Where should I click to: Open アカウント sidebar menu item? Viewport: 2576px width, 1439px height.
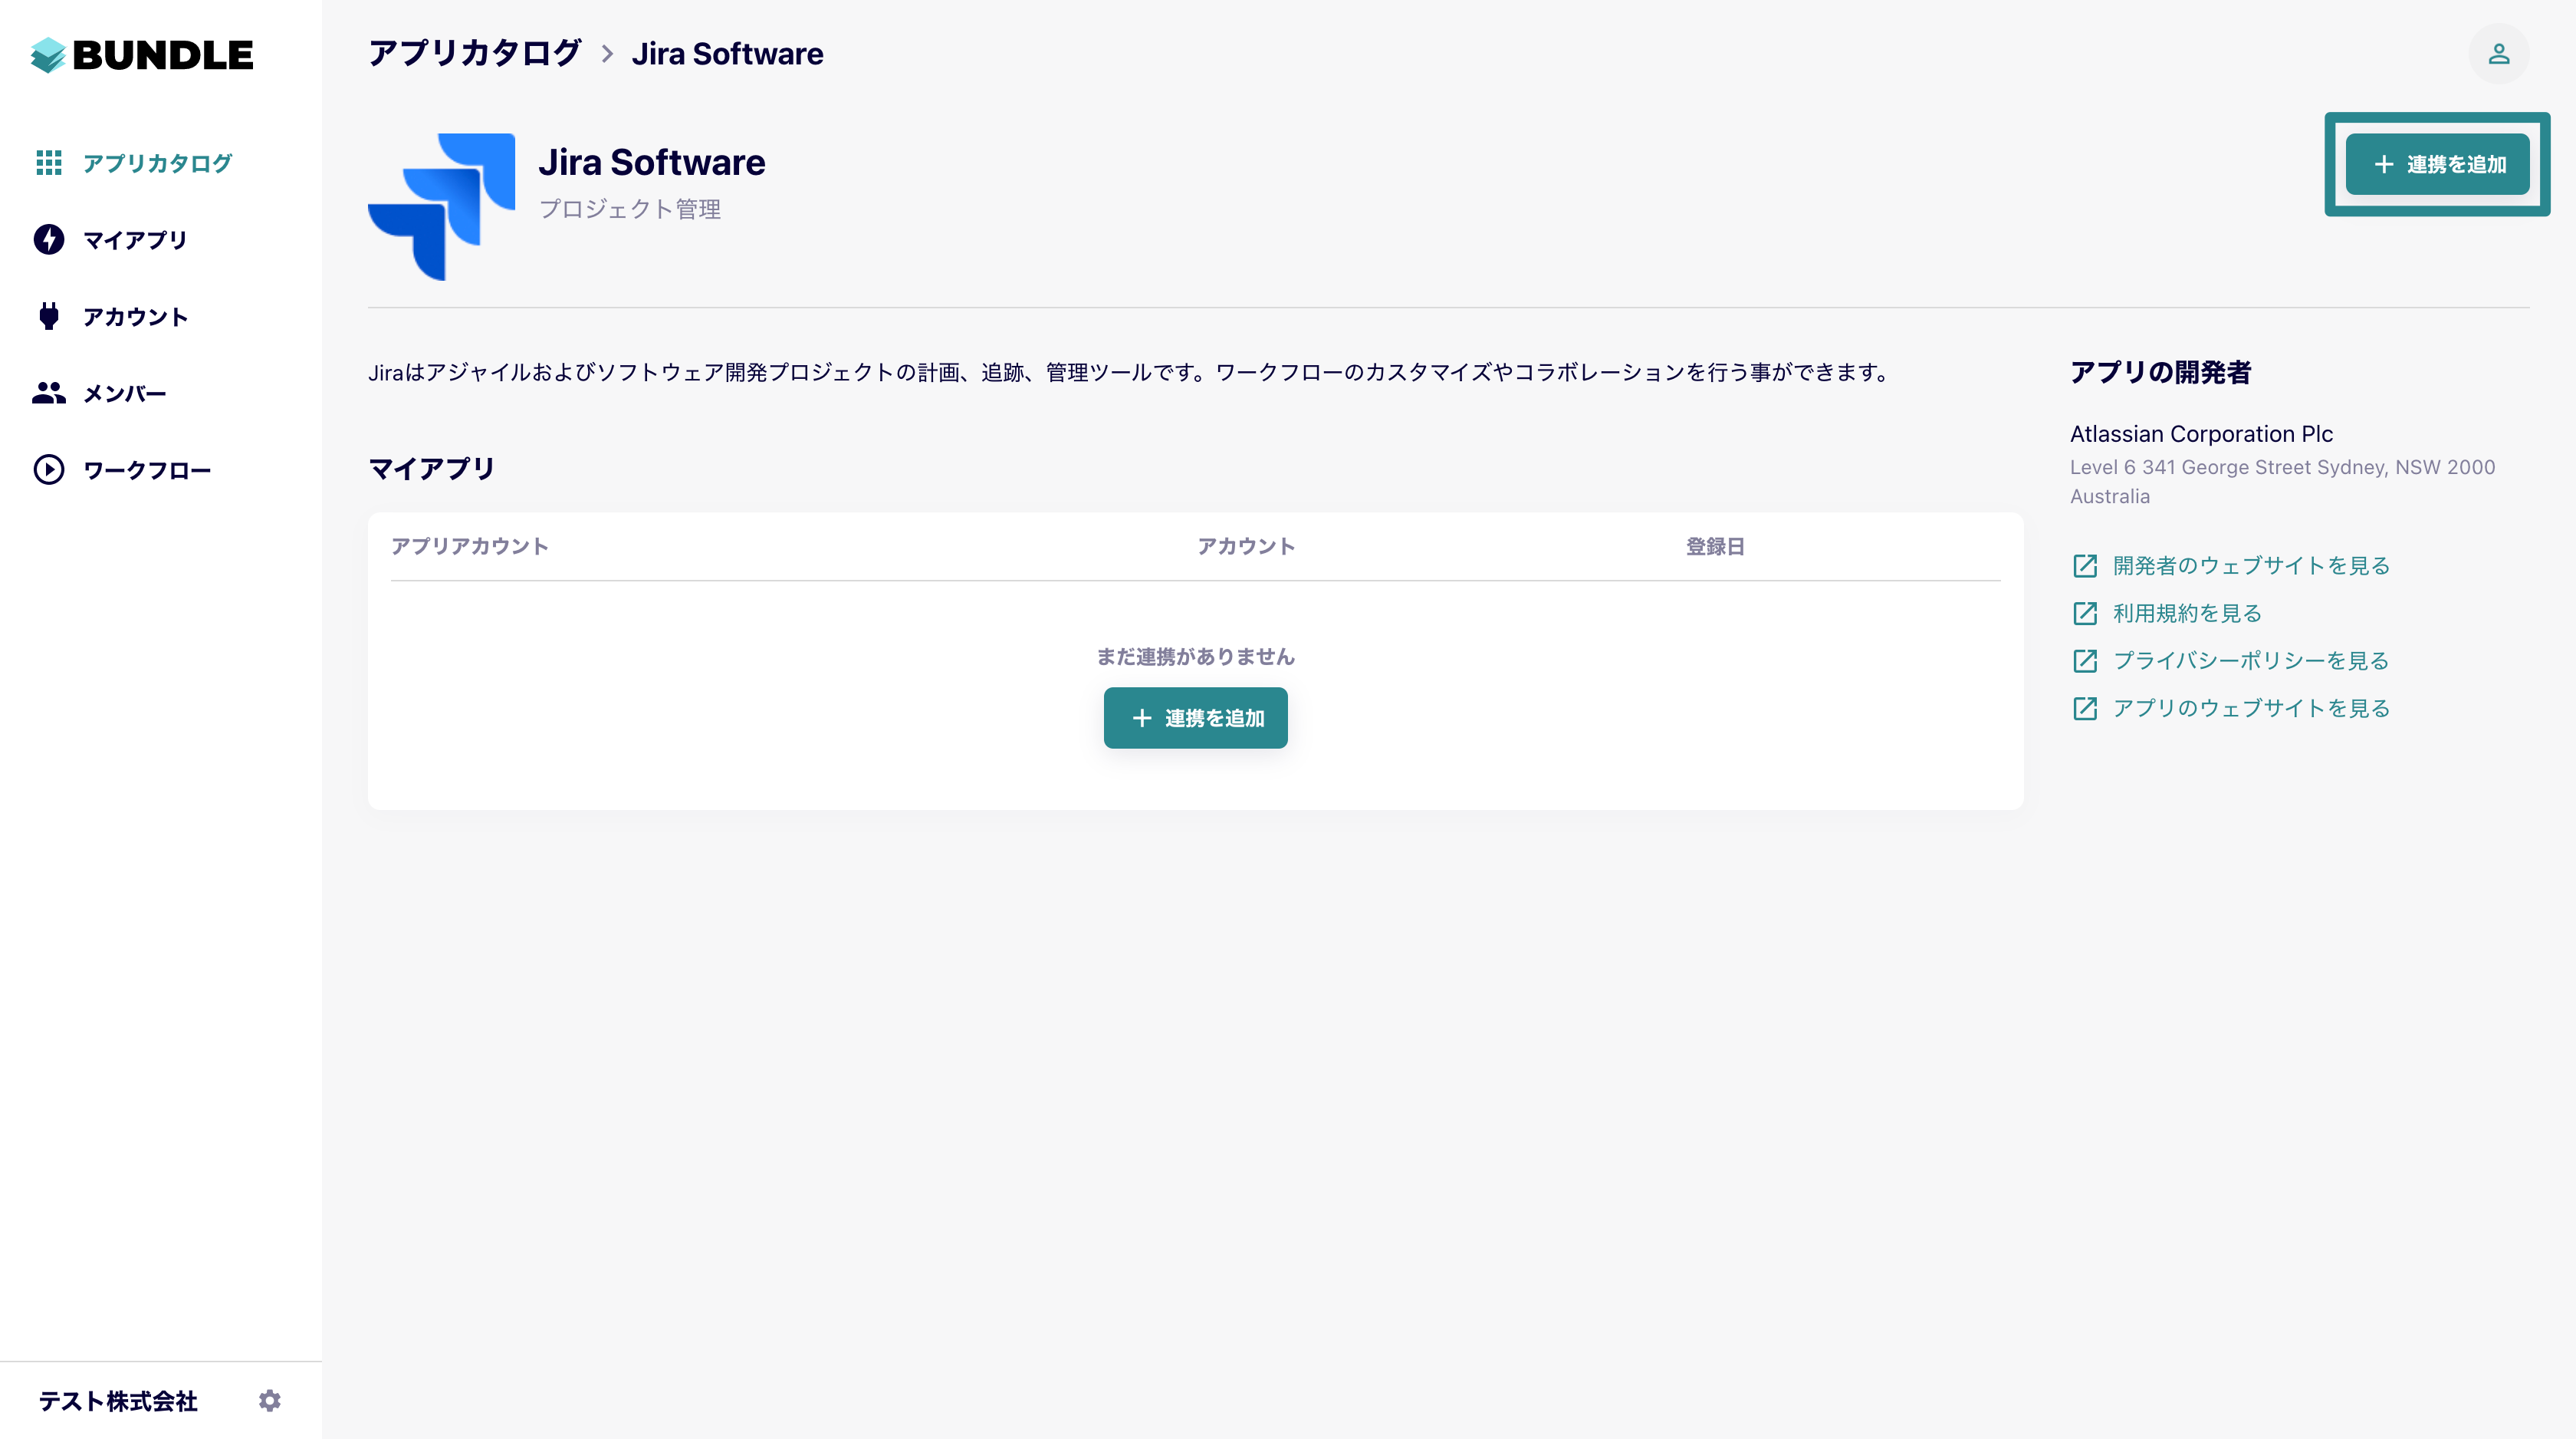[135, 318]
